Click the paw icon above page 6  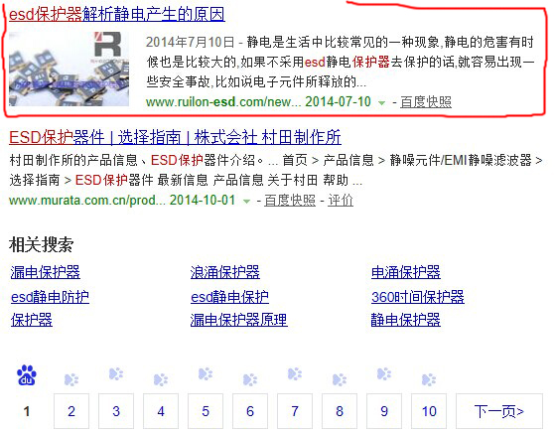click(250, 379)
